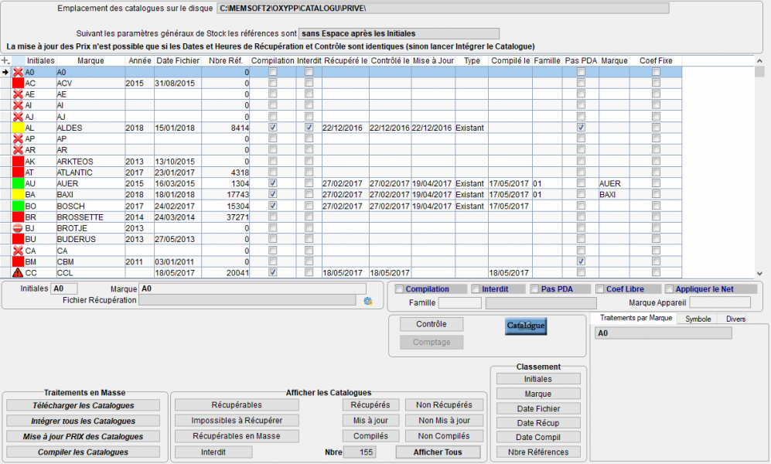Toggle Pas PDA checkbox in CBM row
Viewport: 771px width, 464px height.
pyautogui.click(x=582, y=261)
